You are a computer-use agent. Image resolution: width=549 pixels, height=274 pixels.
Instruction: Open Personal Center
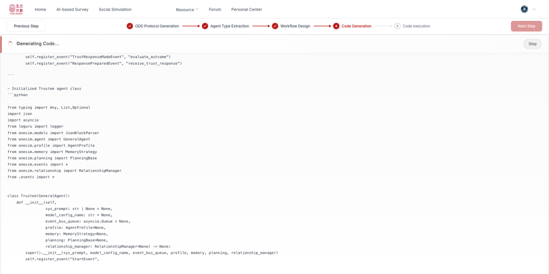click(x=247, y=10)
